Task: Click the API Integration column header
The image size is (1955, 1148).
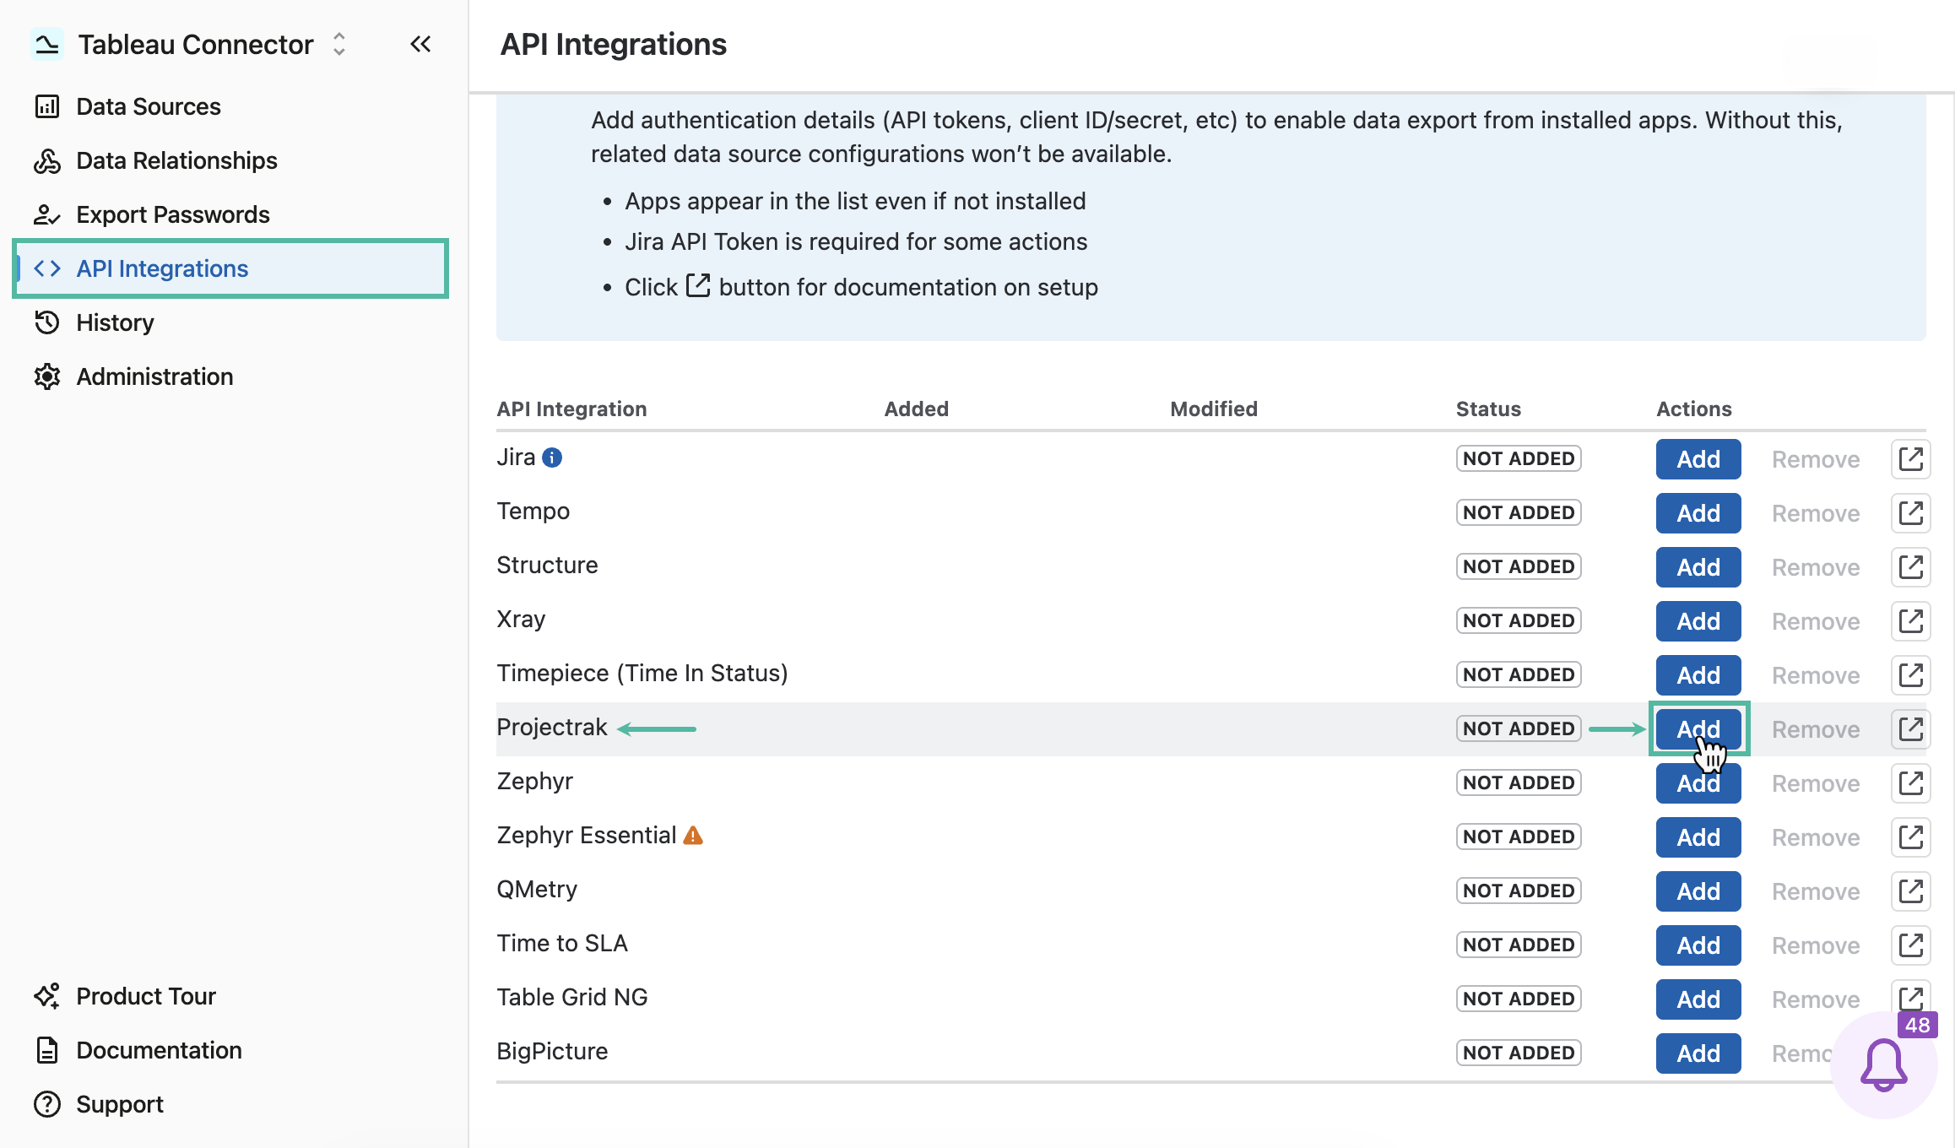Action: pyautogui.click(x=571, y=409)
